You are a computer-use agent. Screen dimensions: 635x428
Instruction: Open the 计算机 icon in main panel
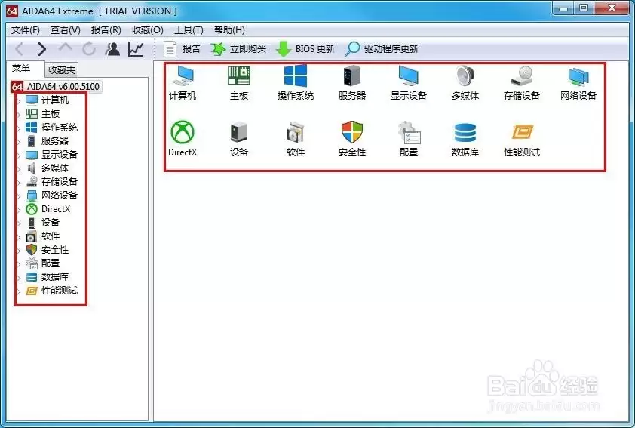coord(183,83)
